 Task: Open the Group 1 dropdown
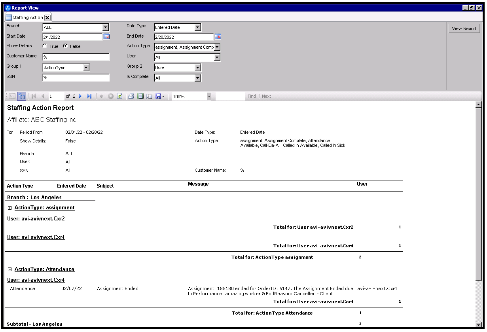tap(86, 68)
